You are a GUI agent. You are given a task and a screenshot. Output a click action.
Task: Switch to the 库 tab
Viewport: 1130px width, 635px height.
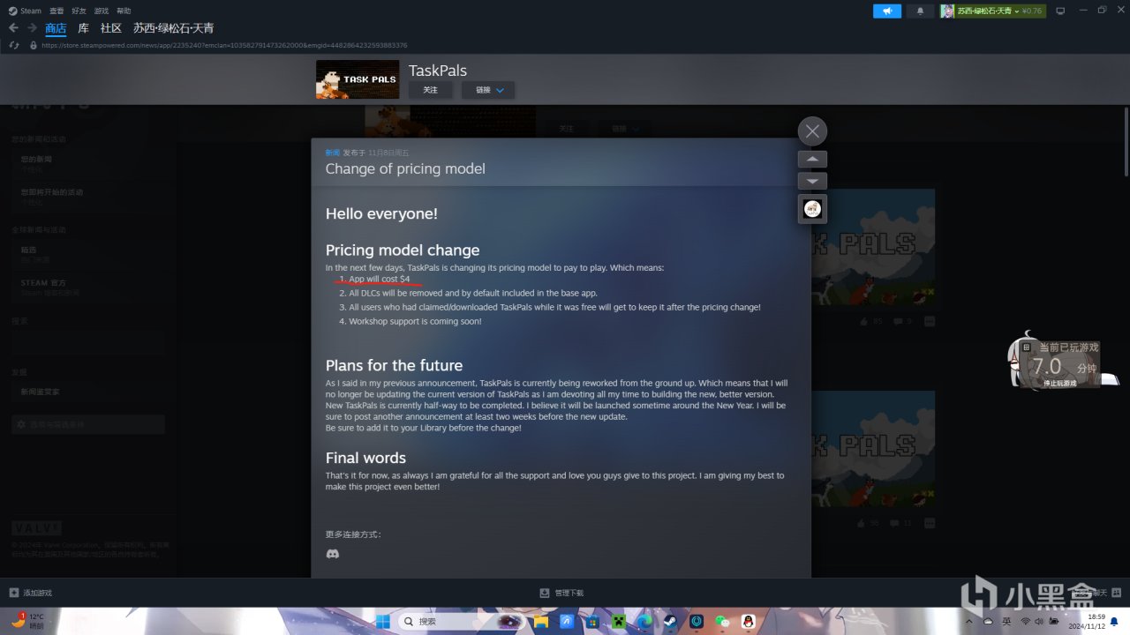83,28
